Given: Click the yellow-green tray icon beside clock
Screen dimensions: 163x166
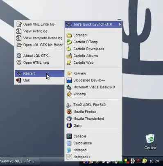Looking at the screenshot, I should [145, 161].
